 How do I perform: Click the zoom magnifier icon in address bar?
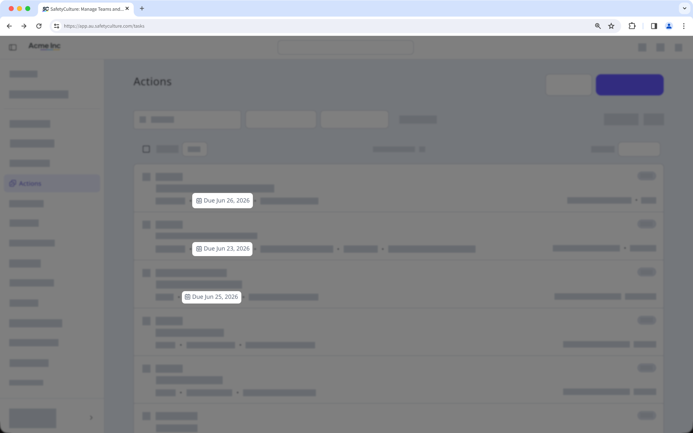(598, 26)
